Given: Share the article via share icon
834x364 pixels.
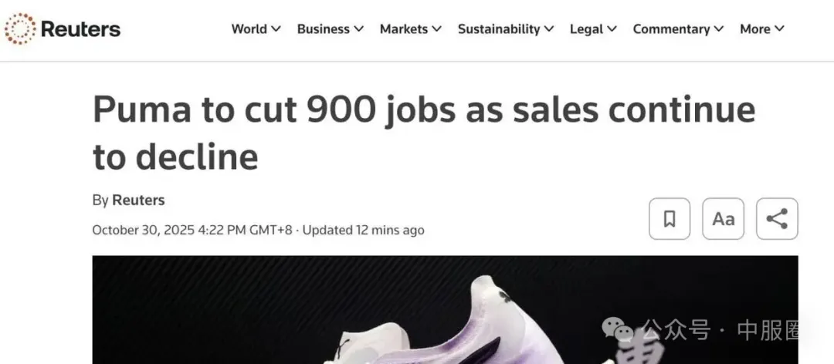Looking at the screenshot, I should (x=776, y=219).
